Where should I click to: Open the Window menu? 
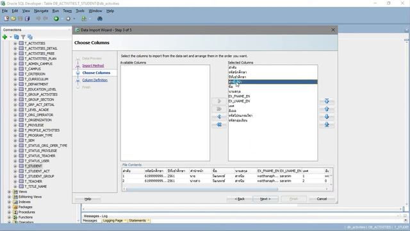95,11
